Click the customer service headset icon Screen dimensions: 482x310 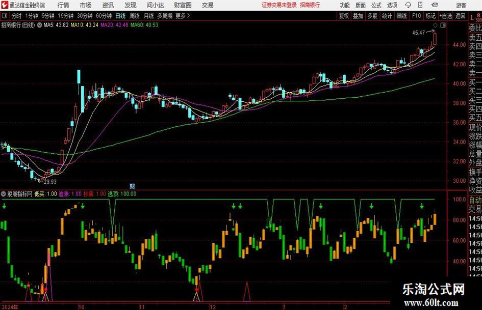pyautogui.click(x=408, y=5)
